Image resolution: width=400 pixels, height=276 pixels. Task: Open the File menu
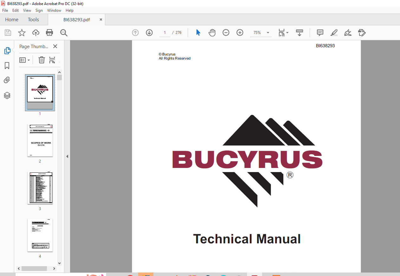pyautogui.click(x=5, y=10)
